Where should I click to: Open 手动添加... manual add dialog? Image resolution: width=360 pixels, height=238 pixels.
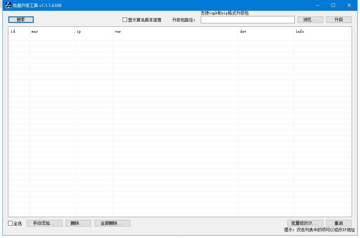point(44,223)
